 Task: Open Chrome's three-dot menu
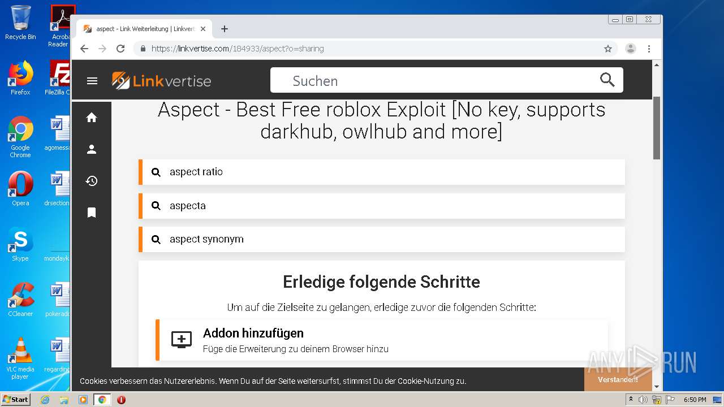click(649, 49)
